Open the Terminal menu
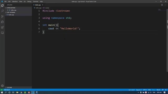168x94 pixels. [x=35, y=2]
